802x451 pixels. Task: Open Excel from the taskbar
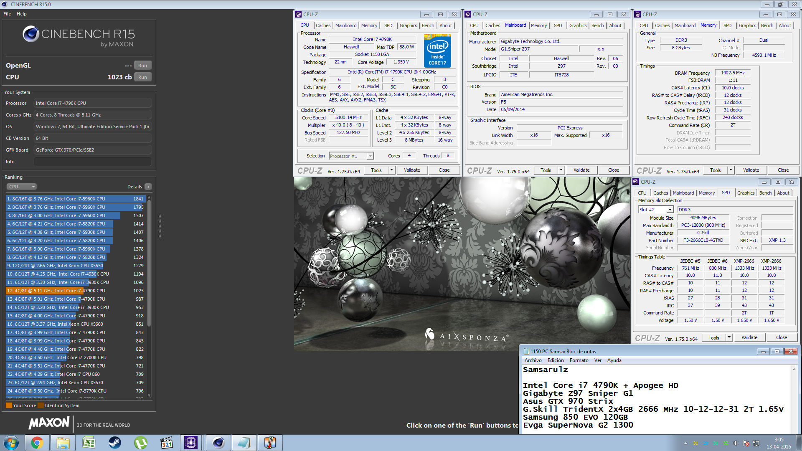pyautogui.click(x=89, y=443)
